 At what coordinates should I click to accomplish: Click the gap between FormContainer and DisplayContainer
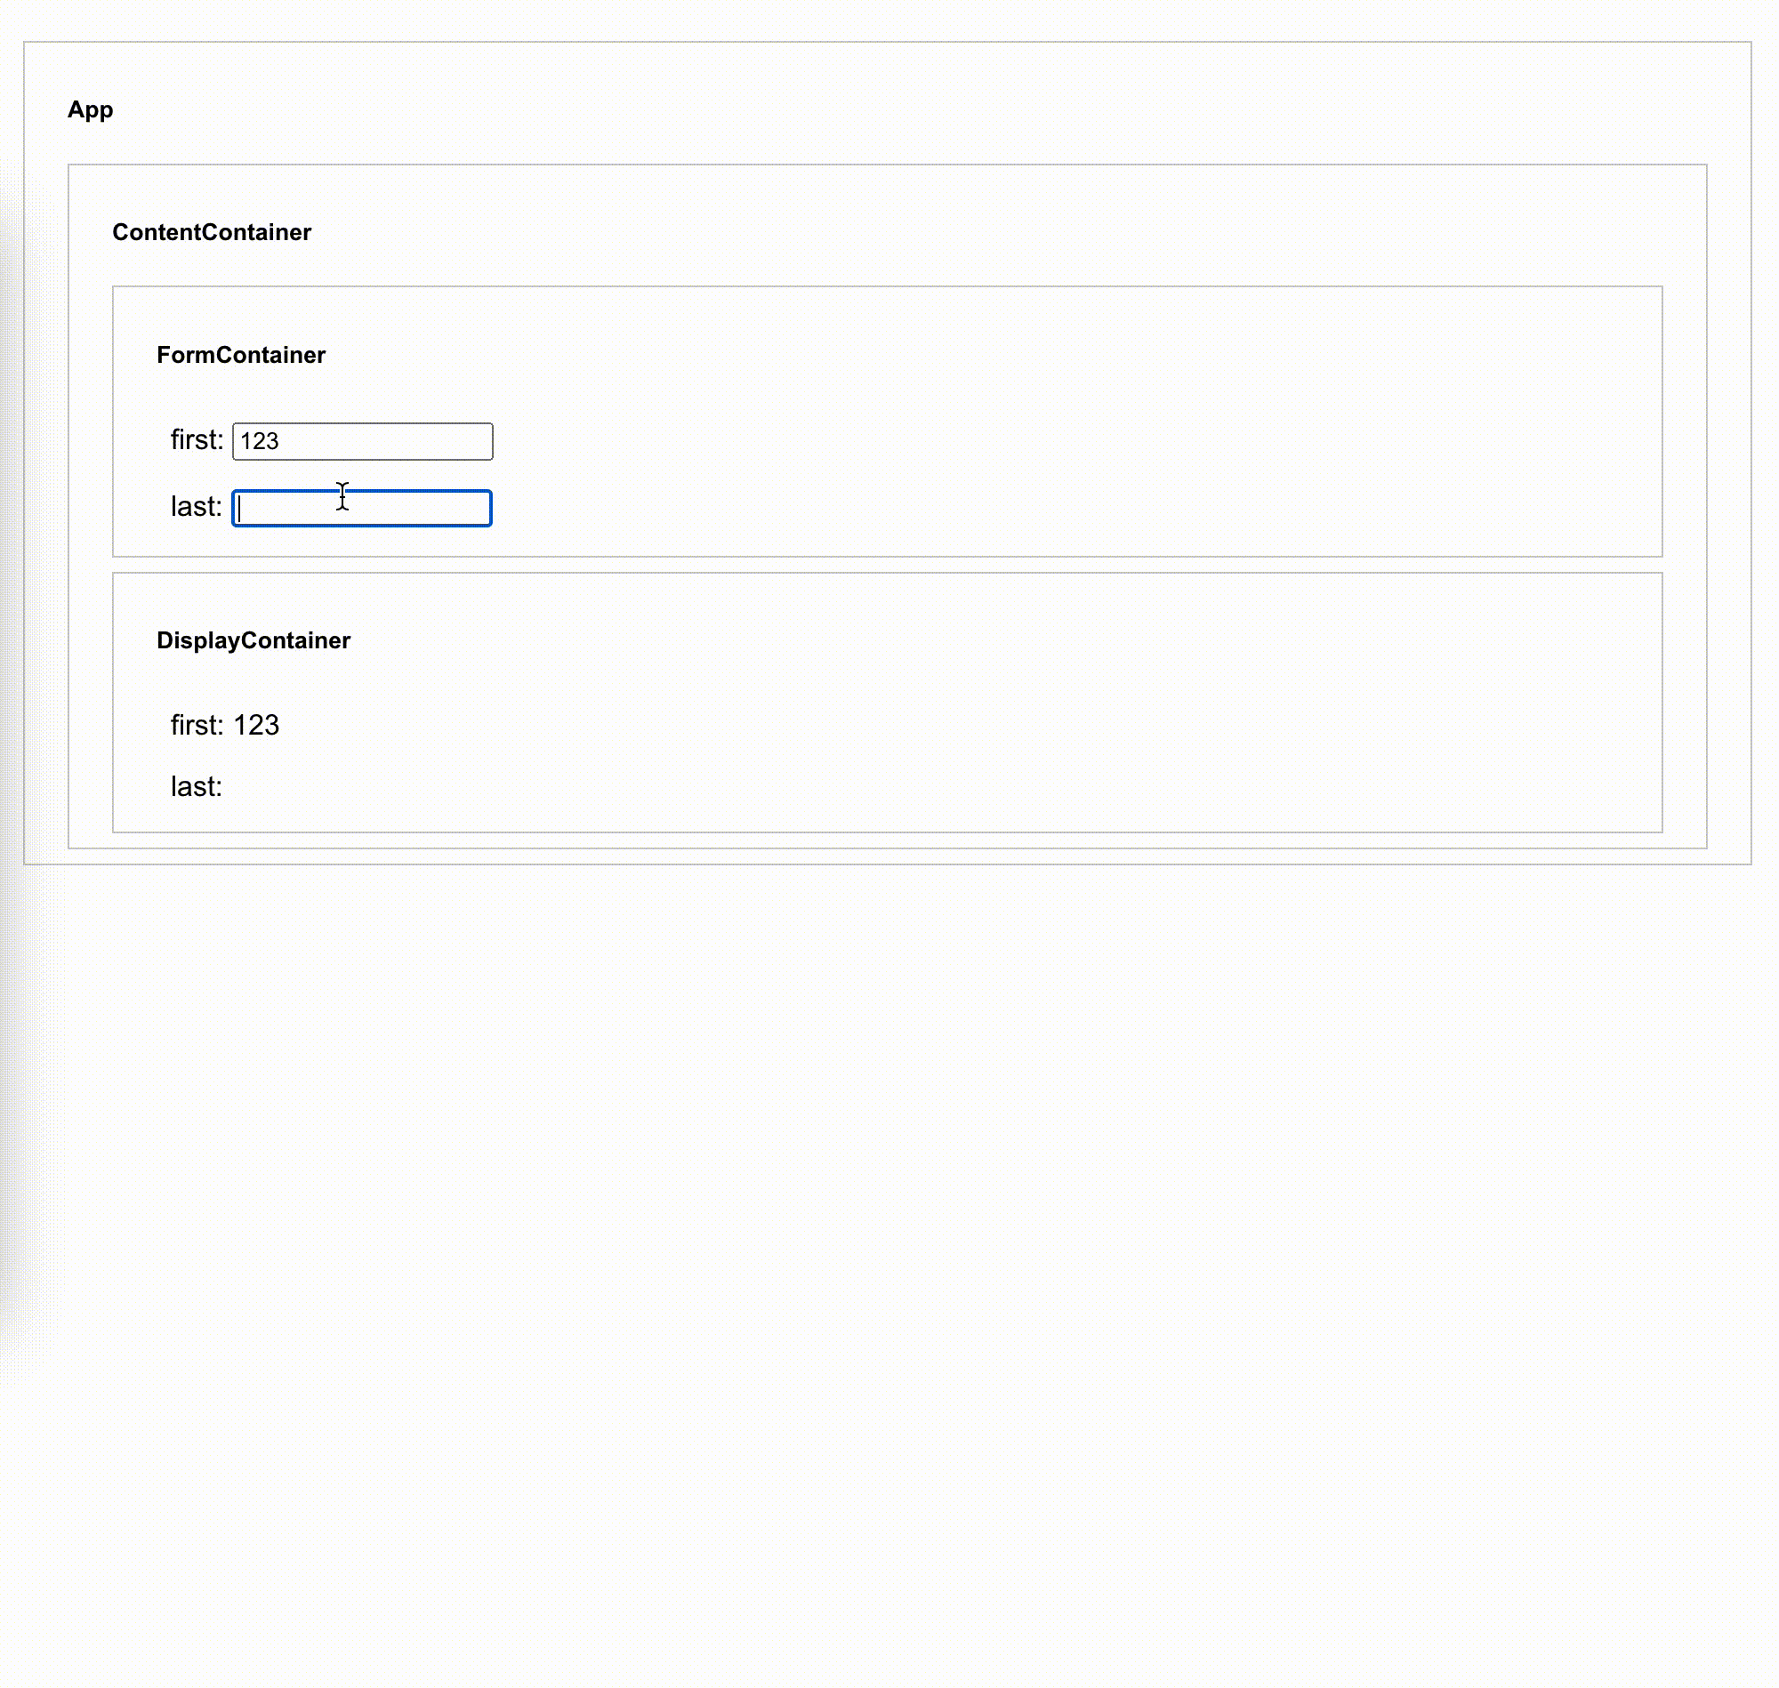point(886,565)
